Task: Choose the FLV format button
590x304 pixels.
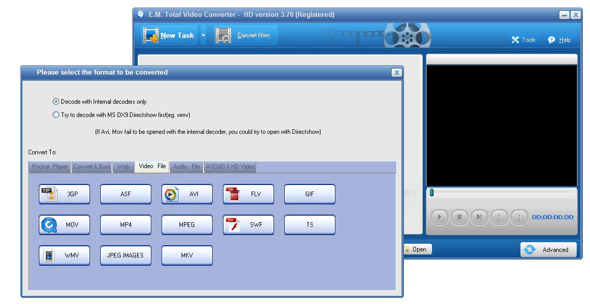Action: tap(248, 194)
